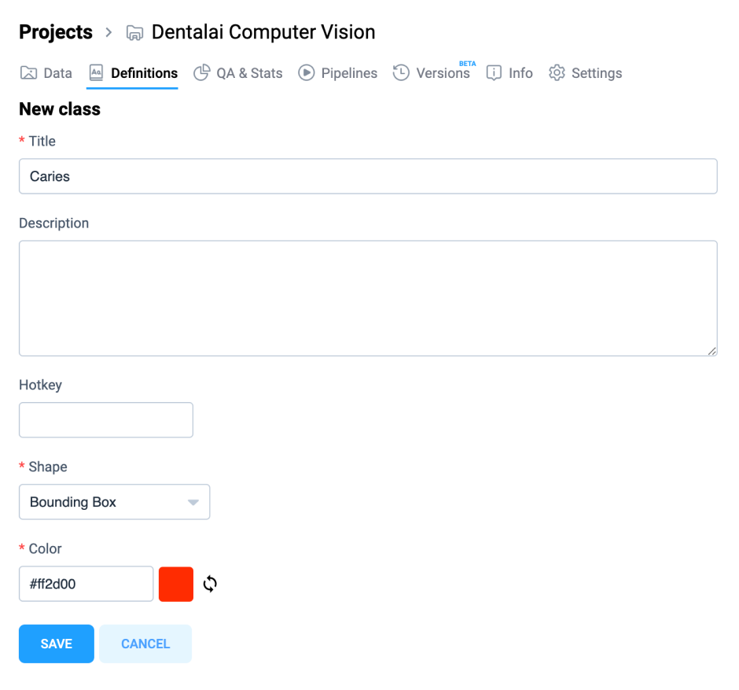This screenshot has width=739, height=690.
Task: Click the Info speech bubble icon
Action: coord(494,72)
